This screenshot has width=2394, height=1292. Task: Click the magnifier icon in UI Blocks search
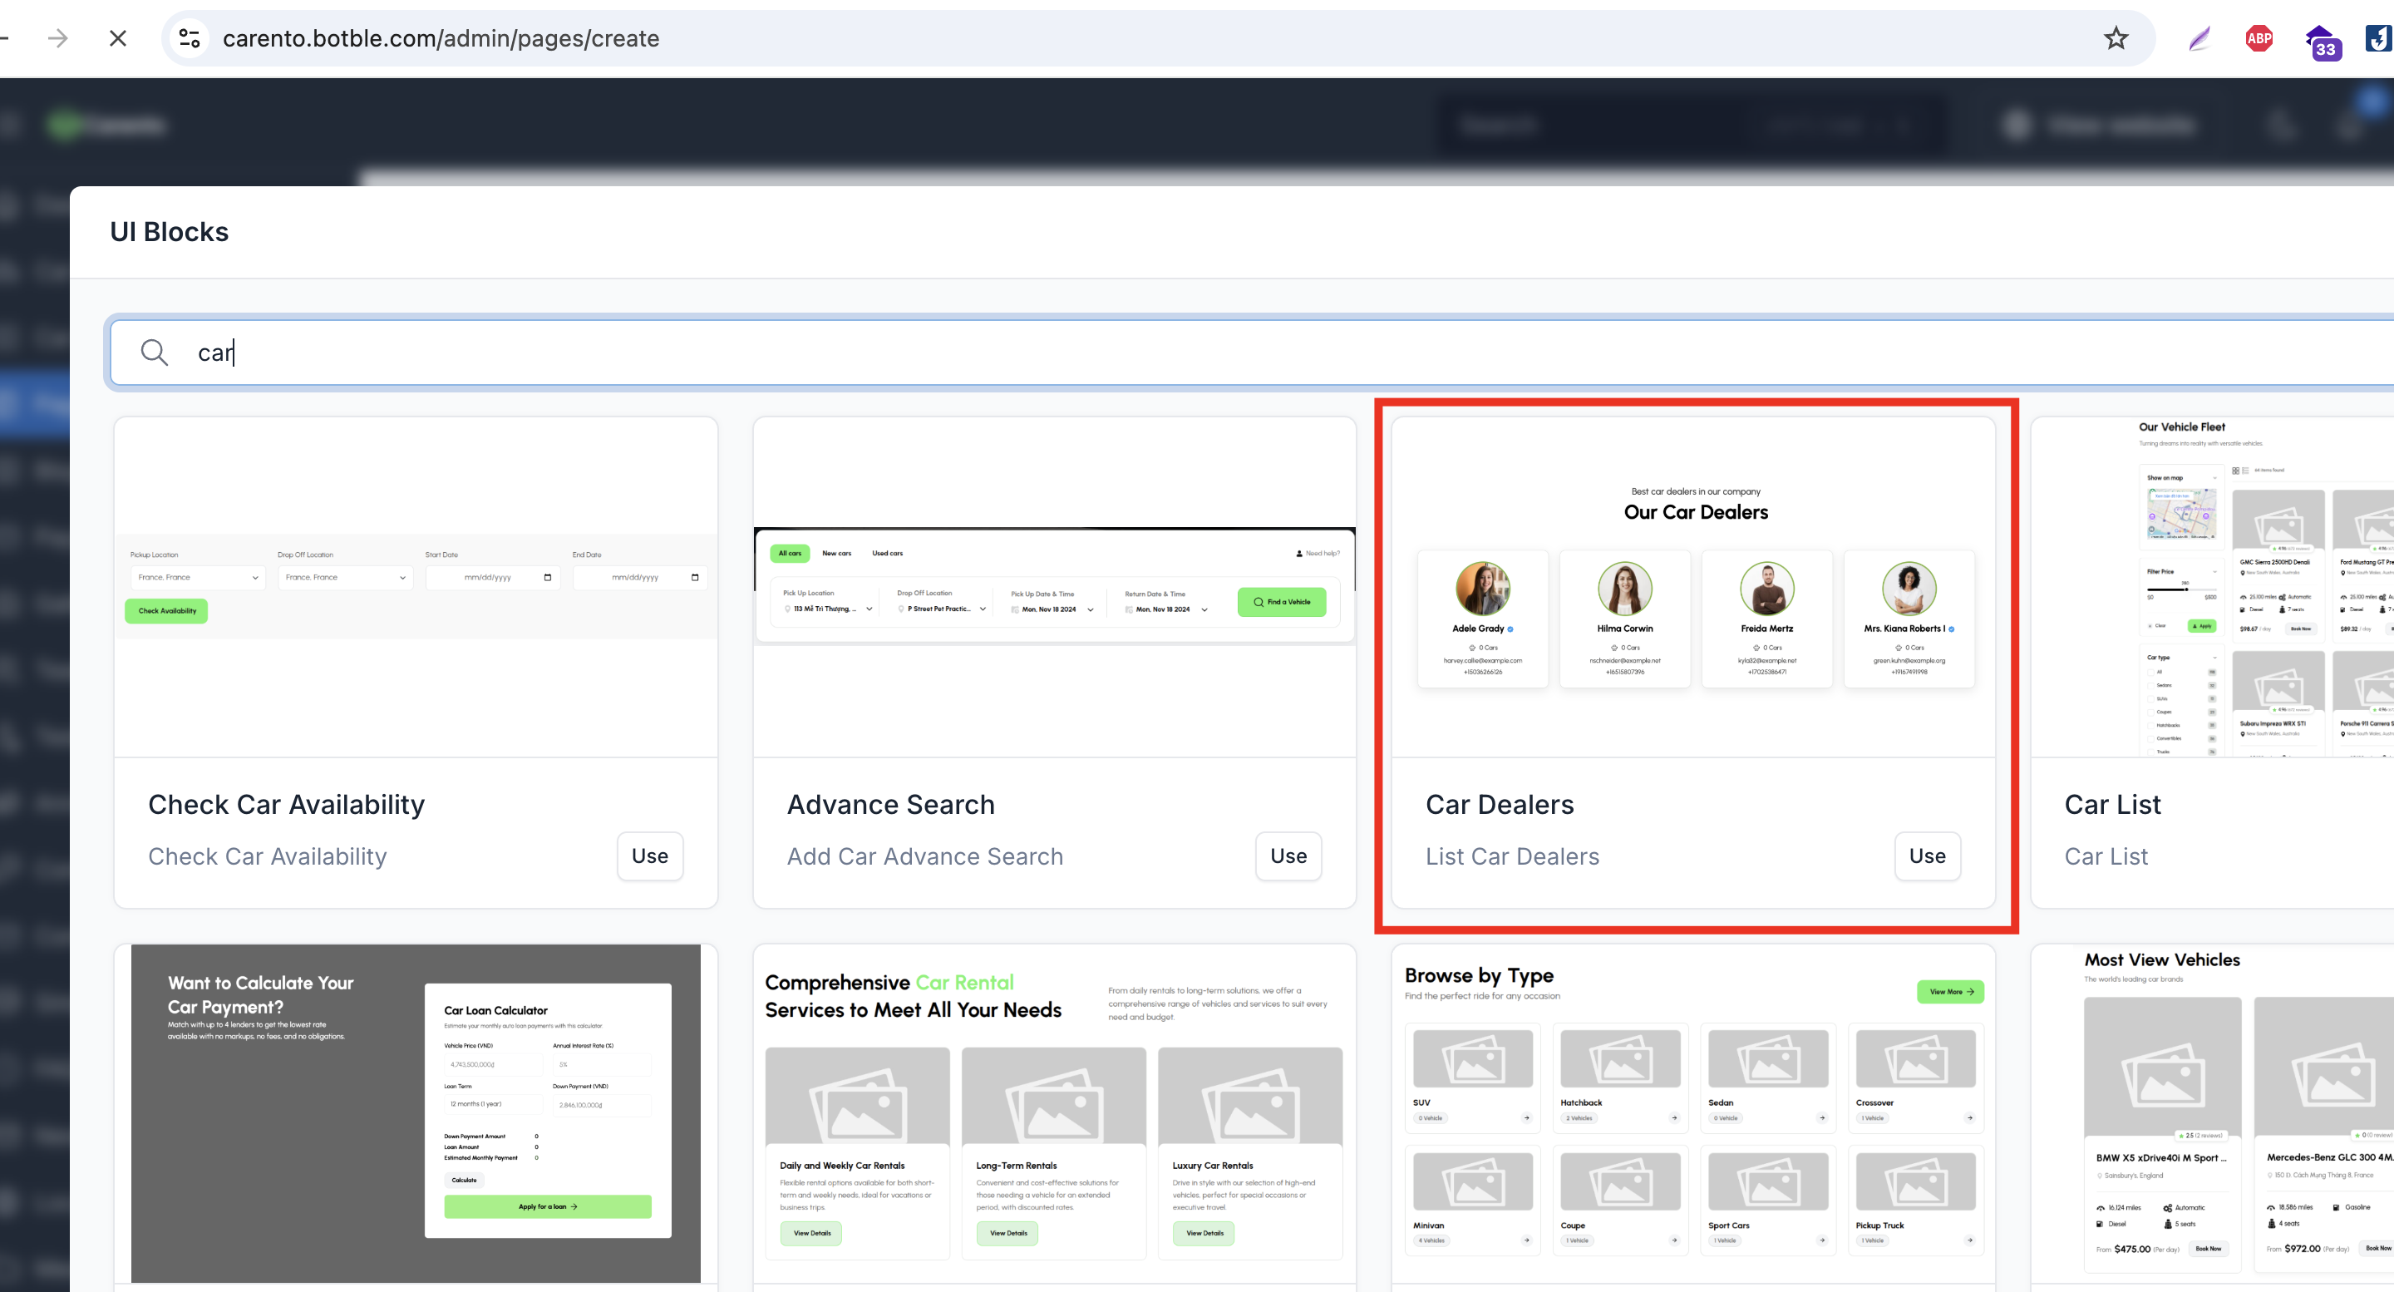click(x=155, y=353)
